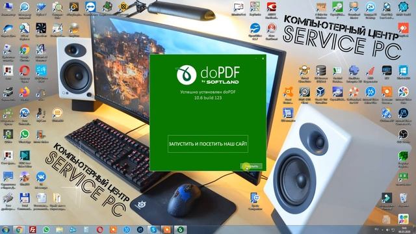The height and width of the screenshot is (234, 416).
Task: Click the '10.6 build 123' version text
Action: [208, 97]
